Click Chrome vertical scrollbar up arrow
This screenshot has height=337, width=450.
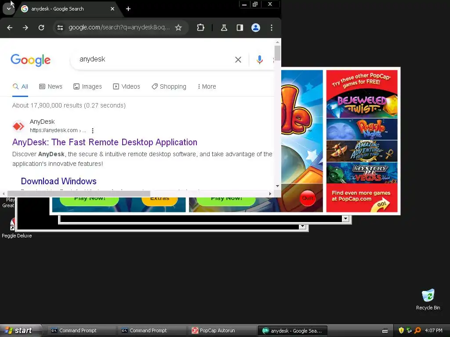[x=278, y=42]
